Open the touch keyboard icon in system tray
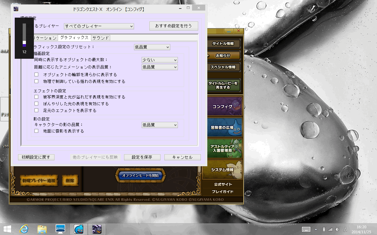Screen dimensions: 377x235 pyautogui.click(x=306, y=229)
